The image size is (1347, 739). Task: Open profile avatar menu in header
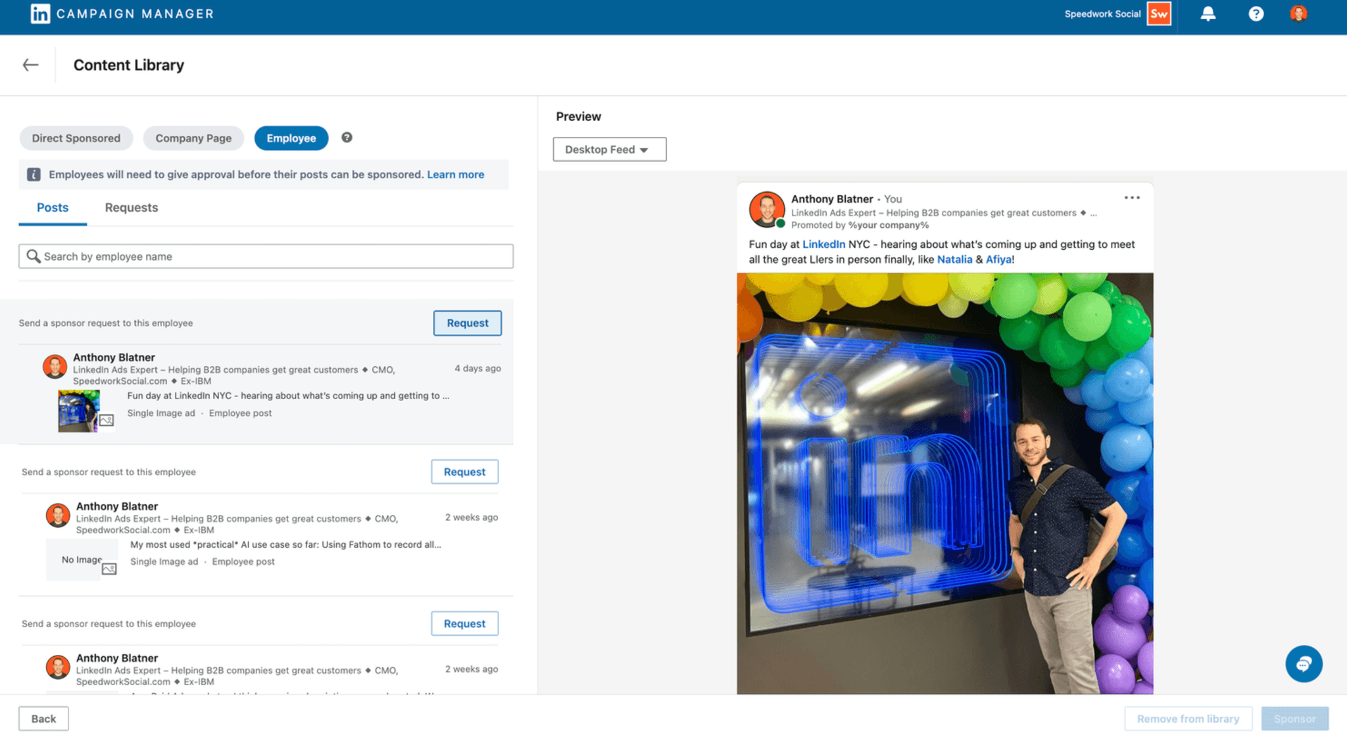tap(1298, 14)
